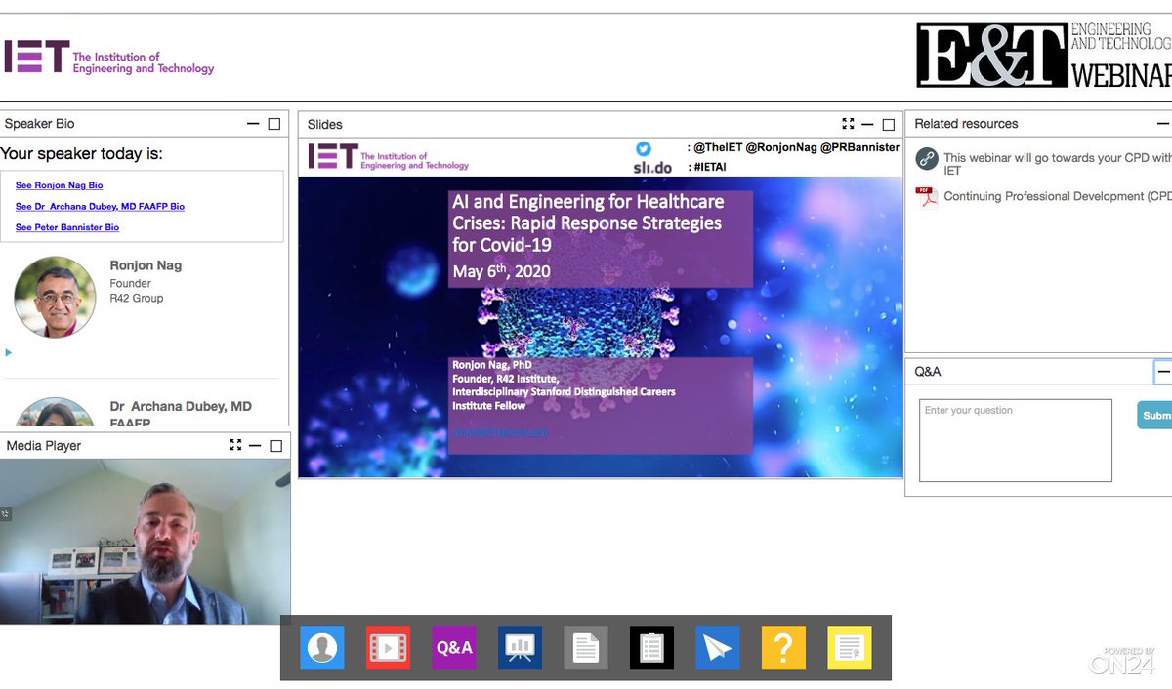Click the slide title about Covid-19
The width and height of the screenshot is (1172, 689).
coord(588,223)
